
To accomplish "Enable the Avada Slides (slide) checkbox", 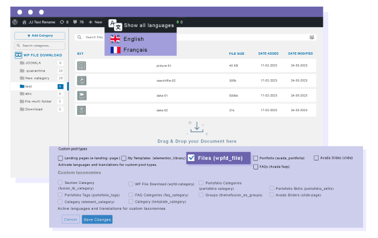I will click(x=316, y=158).
